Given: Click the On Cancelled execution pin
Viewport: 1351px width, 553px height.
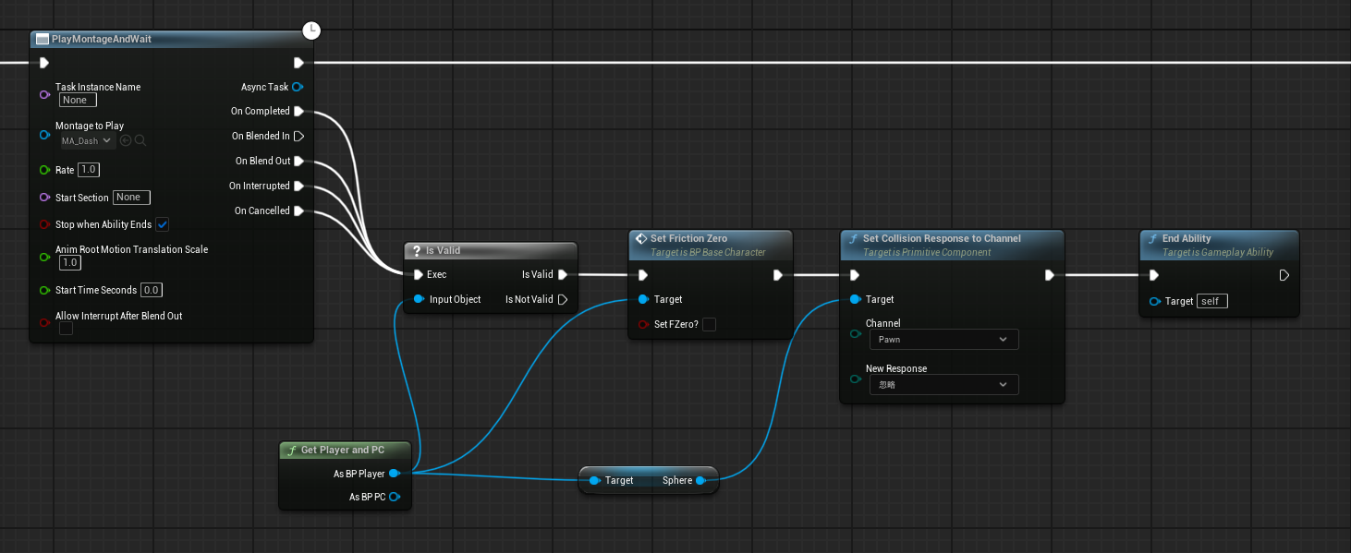Looking at the screenshot, I should [298, 210].
